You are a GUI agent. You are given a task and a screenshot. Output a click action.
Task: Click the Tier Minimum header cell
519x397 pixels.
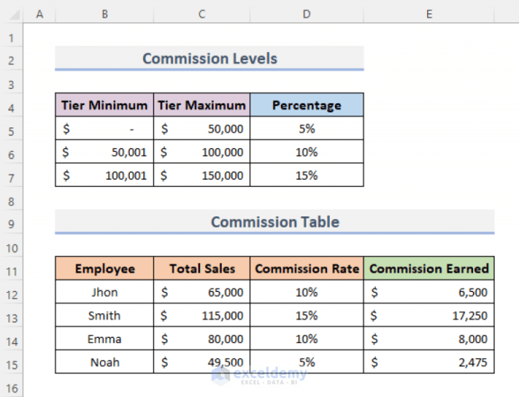pos(105,104)
